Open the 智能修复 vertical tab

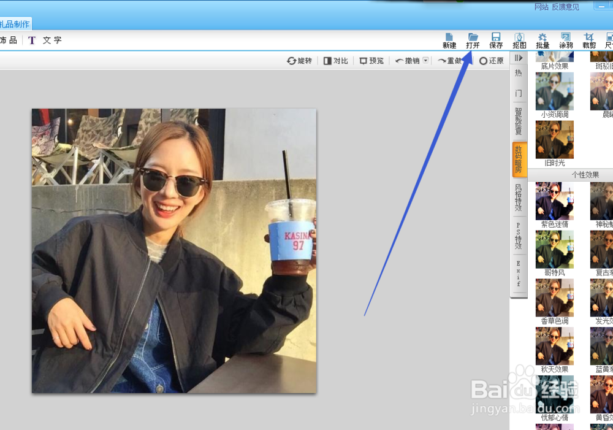pyautogui.click(x=519, y=121)
